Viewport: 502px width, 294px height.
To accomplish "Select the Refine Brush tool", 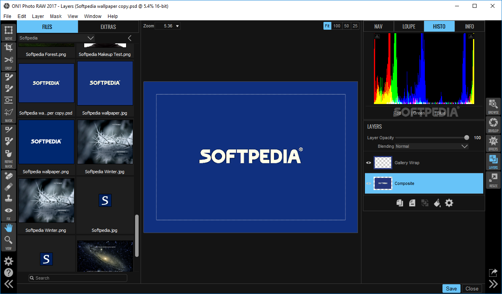I will [x=9, y=130].
